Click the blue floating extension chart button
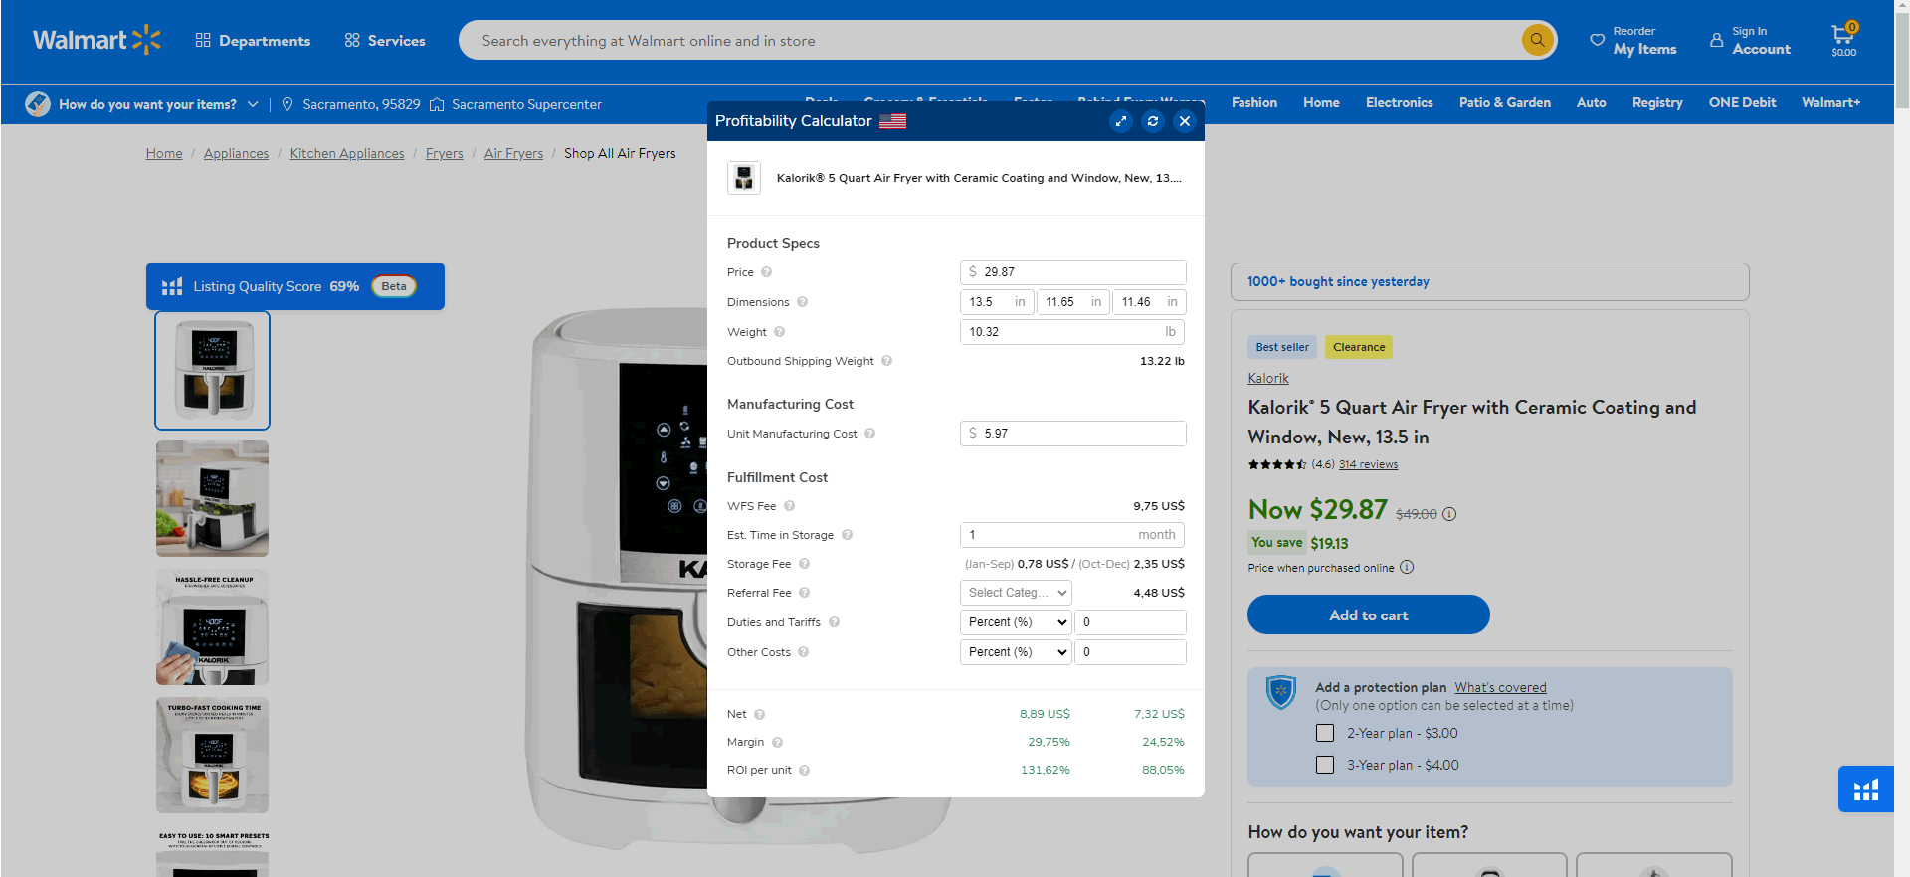 (x=1865, y=789)
